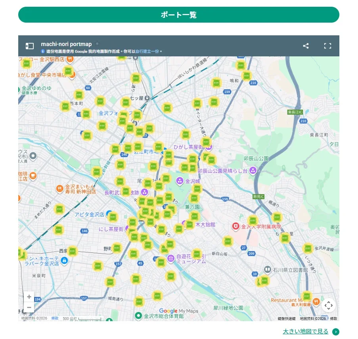Open 大きい地図で見る link
The height and width of the screenshot is (339, 358).
tap(306, 331)
